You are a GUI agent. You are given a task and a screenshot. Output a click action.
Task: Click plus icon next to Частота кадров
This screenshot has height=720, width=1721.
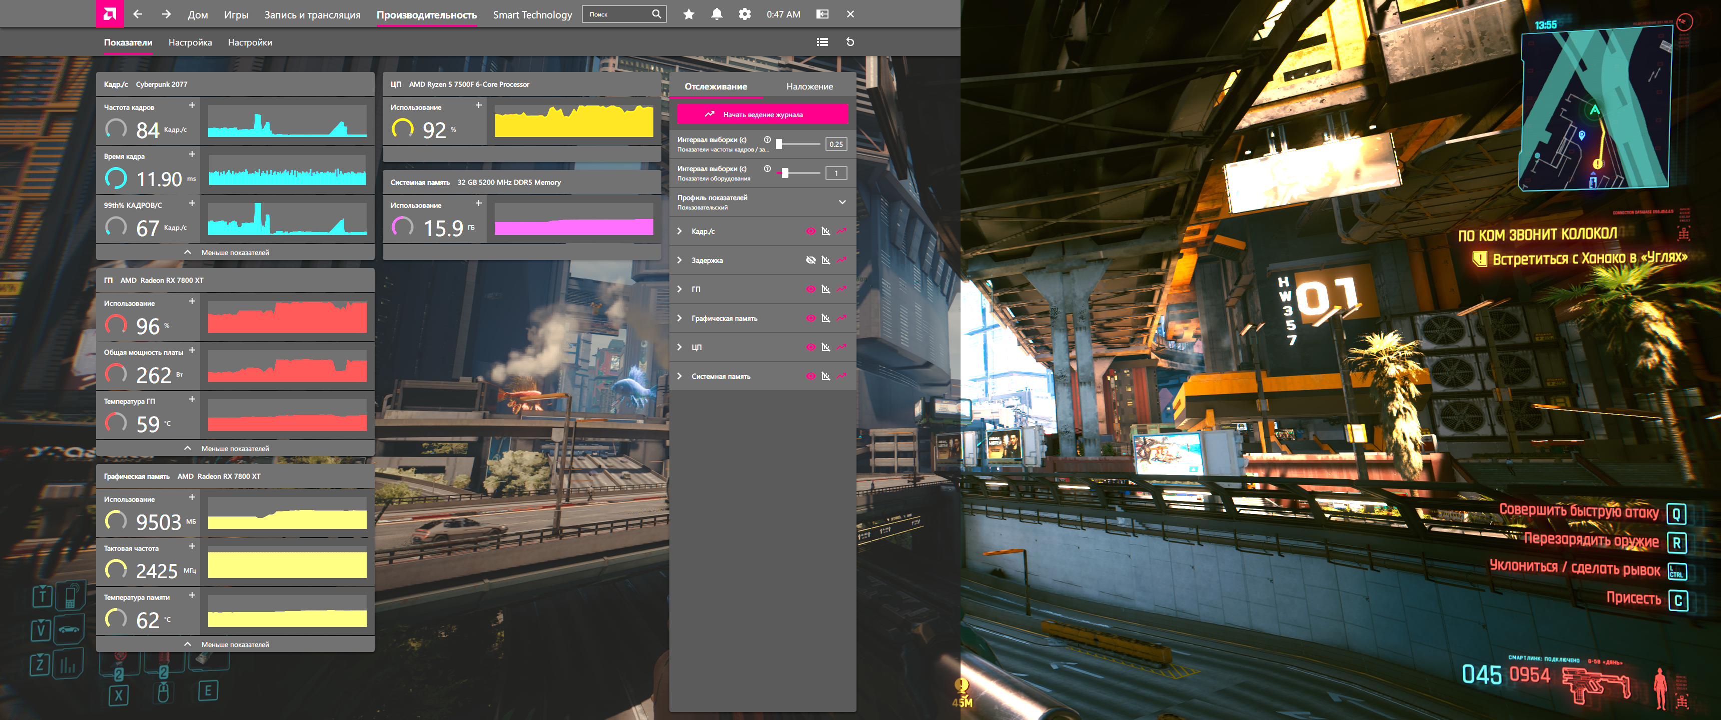tap(192, 105)
